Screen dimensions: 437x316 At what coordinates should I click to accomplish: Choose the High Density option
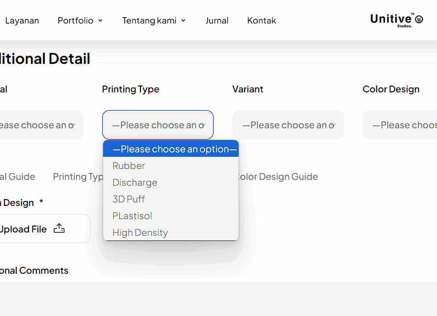140,232
